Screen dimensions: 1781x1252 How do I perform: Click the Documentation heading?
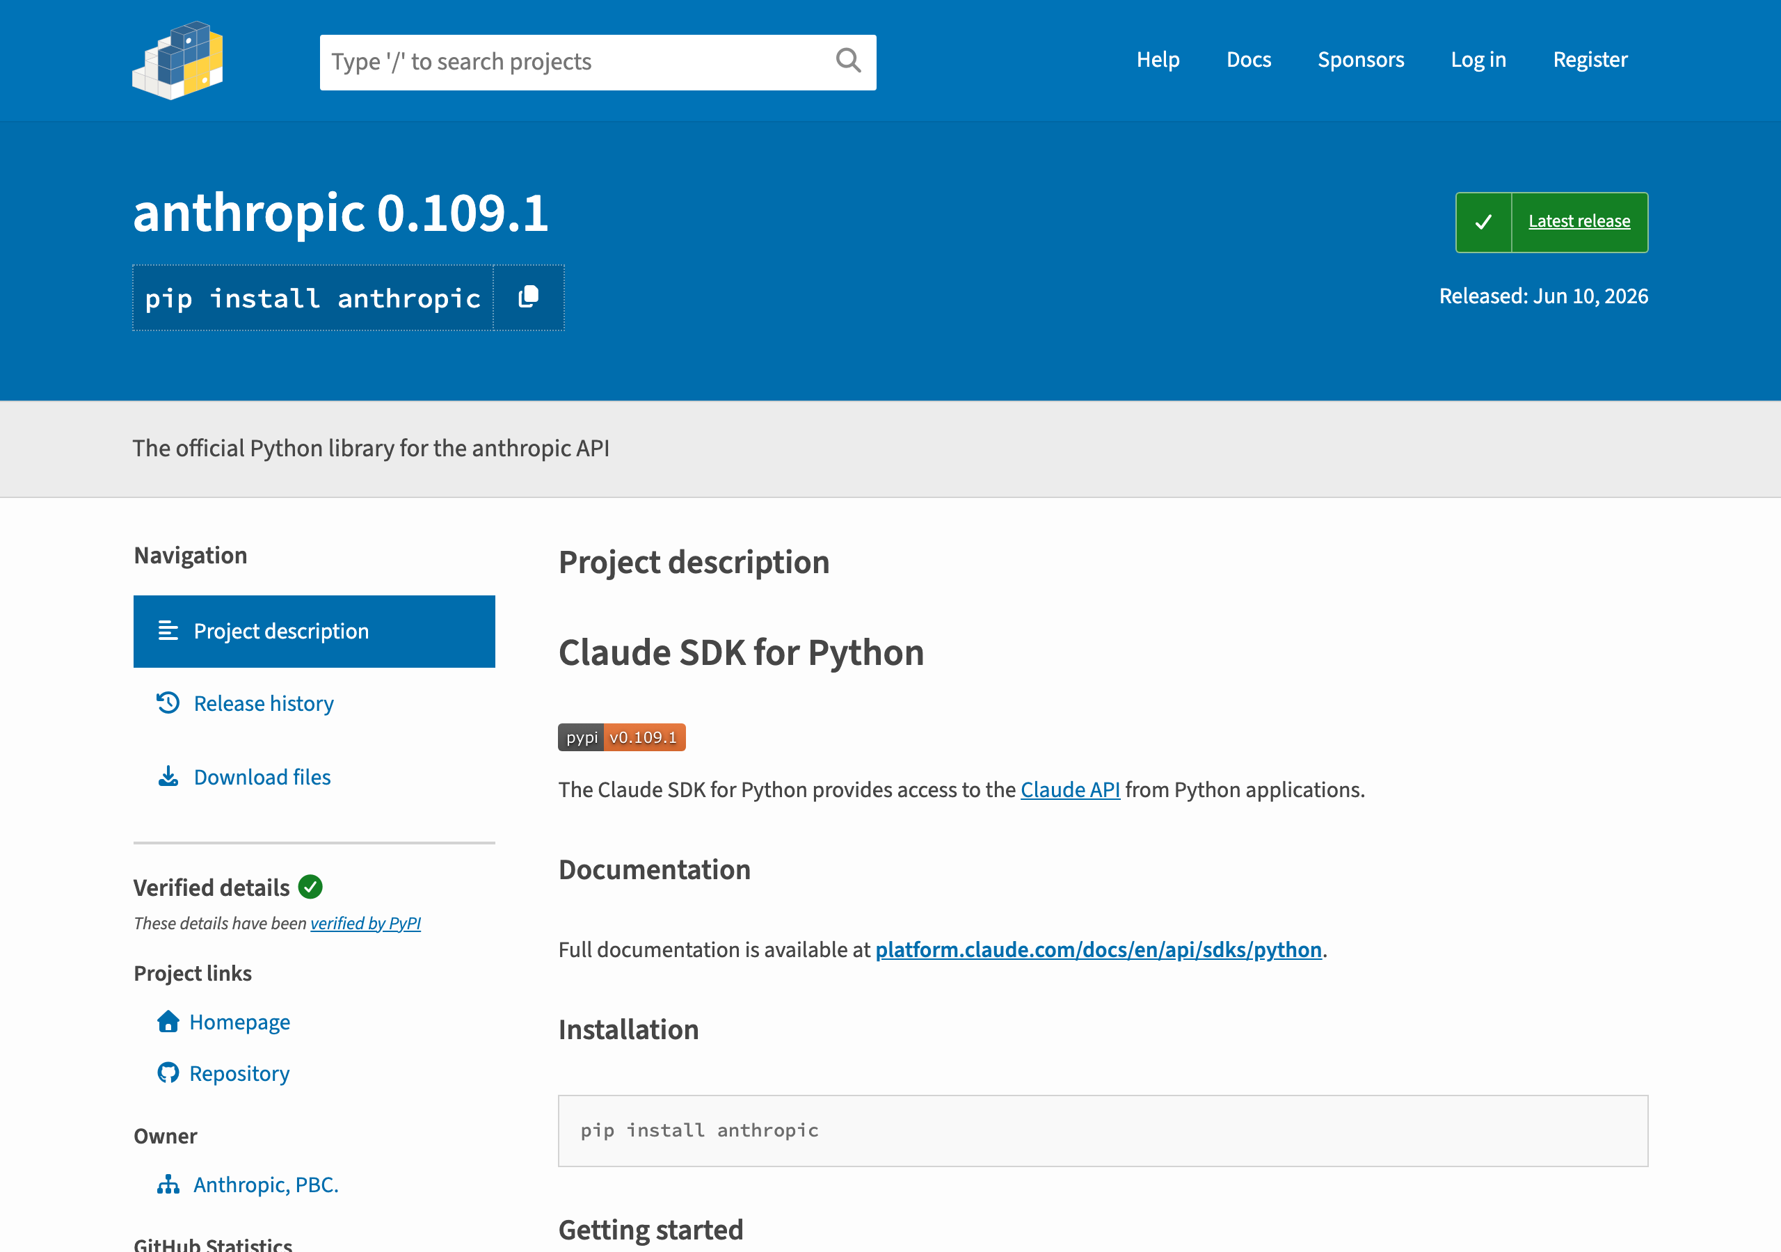(654, 869)
